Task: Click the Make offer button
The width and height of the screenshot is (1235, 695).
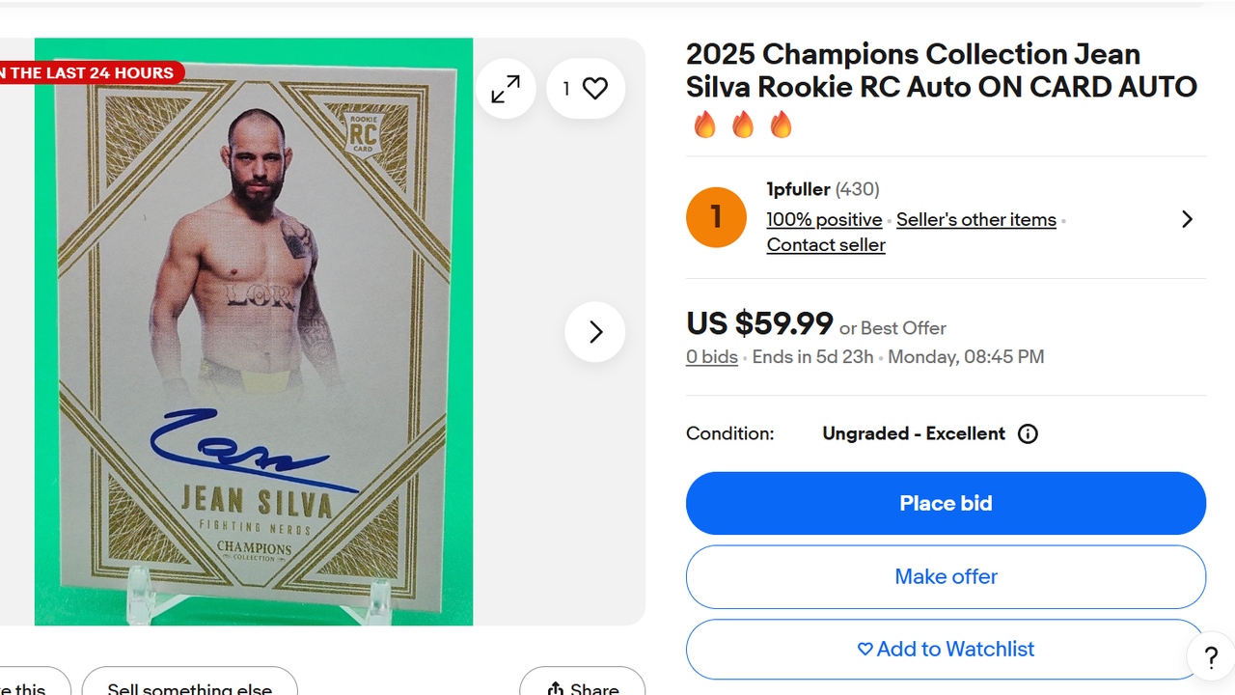Action: (946, 577)
